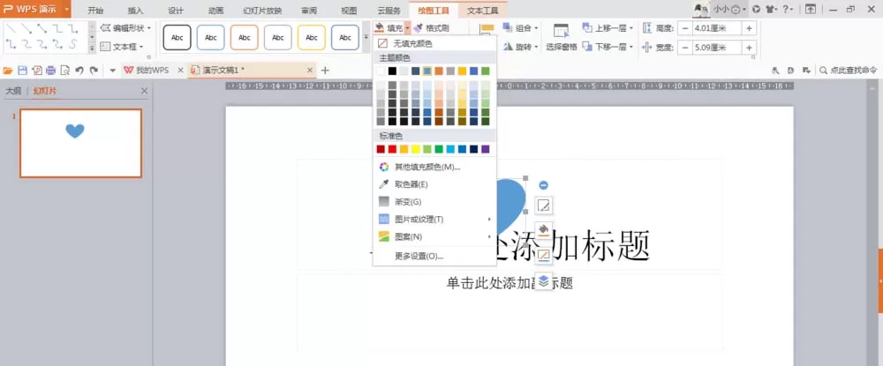Image resolution: width=883 pixels, height=366 pixels.
Task: Click the save icon in quick toolbar
Action: (x=23, y=71)
